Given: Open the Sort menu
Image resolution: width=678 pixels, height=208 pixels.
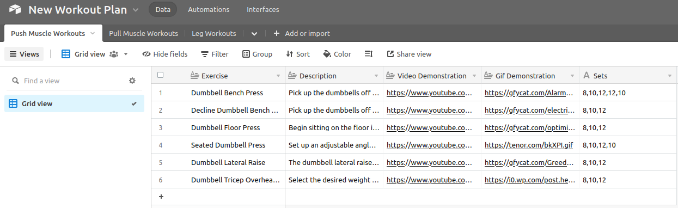Looking at the screenshot, I should [x=298, y=54].
